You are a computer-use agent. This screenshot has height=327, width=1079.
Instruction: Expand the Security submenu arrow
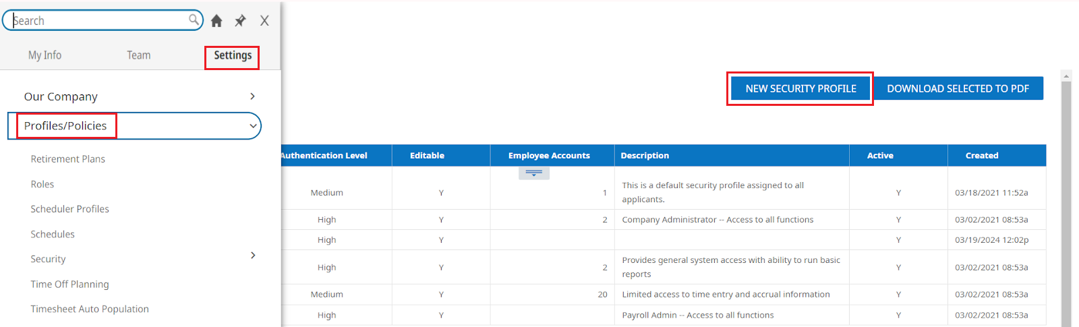[253, 255]
